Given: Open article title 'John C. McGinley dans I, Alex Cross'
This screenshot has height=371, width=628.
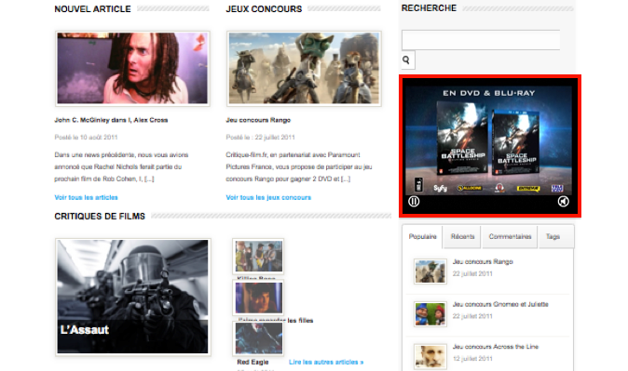Looking at the screenshot, I should (111, 120).
